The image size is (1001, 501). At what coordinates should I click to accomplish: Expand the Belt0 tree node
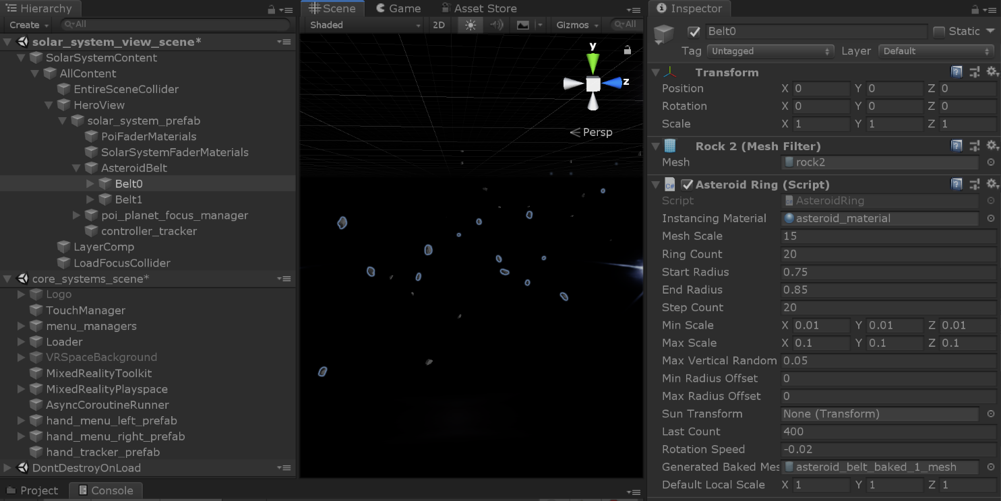coord(91,183)
